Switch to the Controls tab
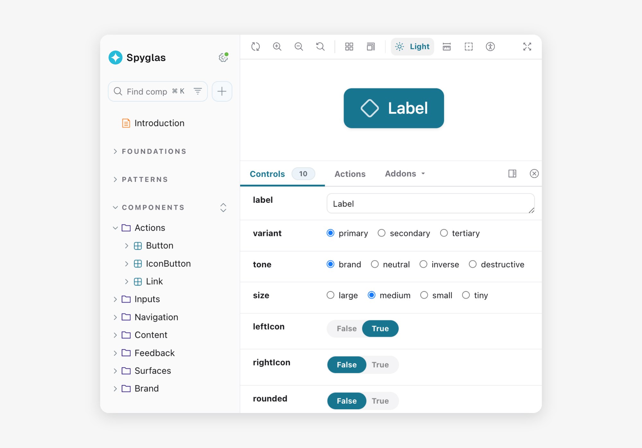Image resolution: width=642 pixels, height=448 pixels. tap(282, 174)
